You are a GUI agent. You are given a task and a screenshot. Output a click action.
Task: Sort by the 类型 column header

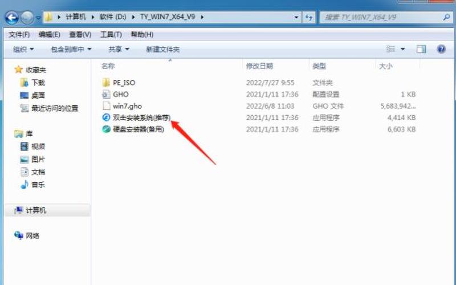point(319,66)
